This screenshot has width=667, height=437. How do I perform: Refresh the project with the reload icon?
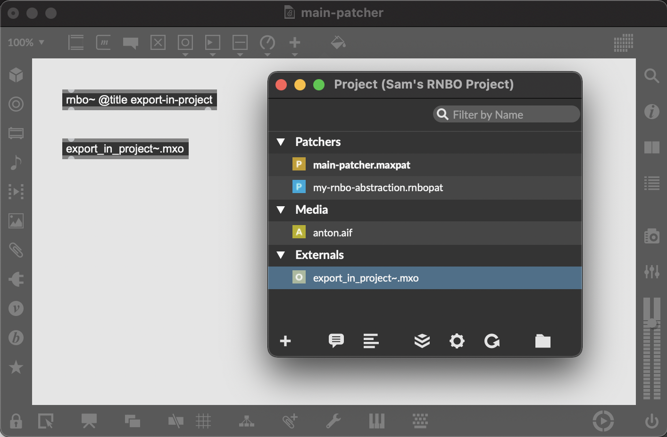(492, 341)
